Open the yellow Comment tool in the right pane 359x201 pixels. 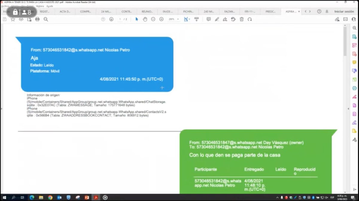pos(355,62)
